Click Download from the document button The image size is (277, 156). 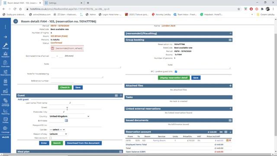[x=83, y=143]
